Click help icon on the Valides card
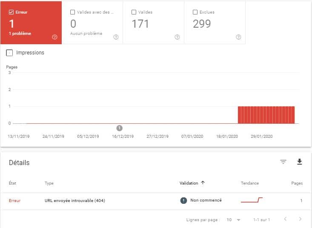The image size is (312, 228). pyautogui.click(x=177, y=37)
